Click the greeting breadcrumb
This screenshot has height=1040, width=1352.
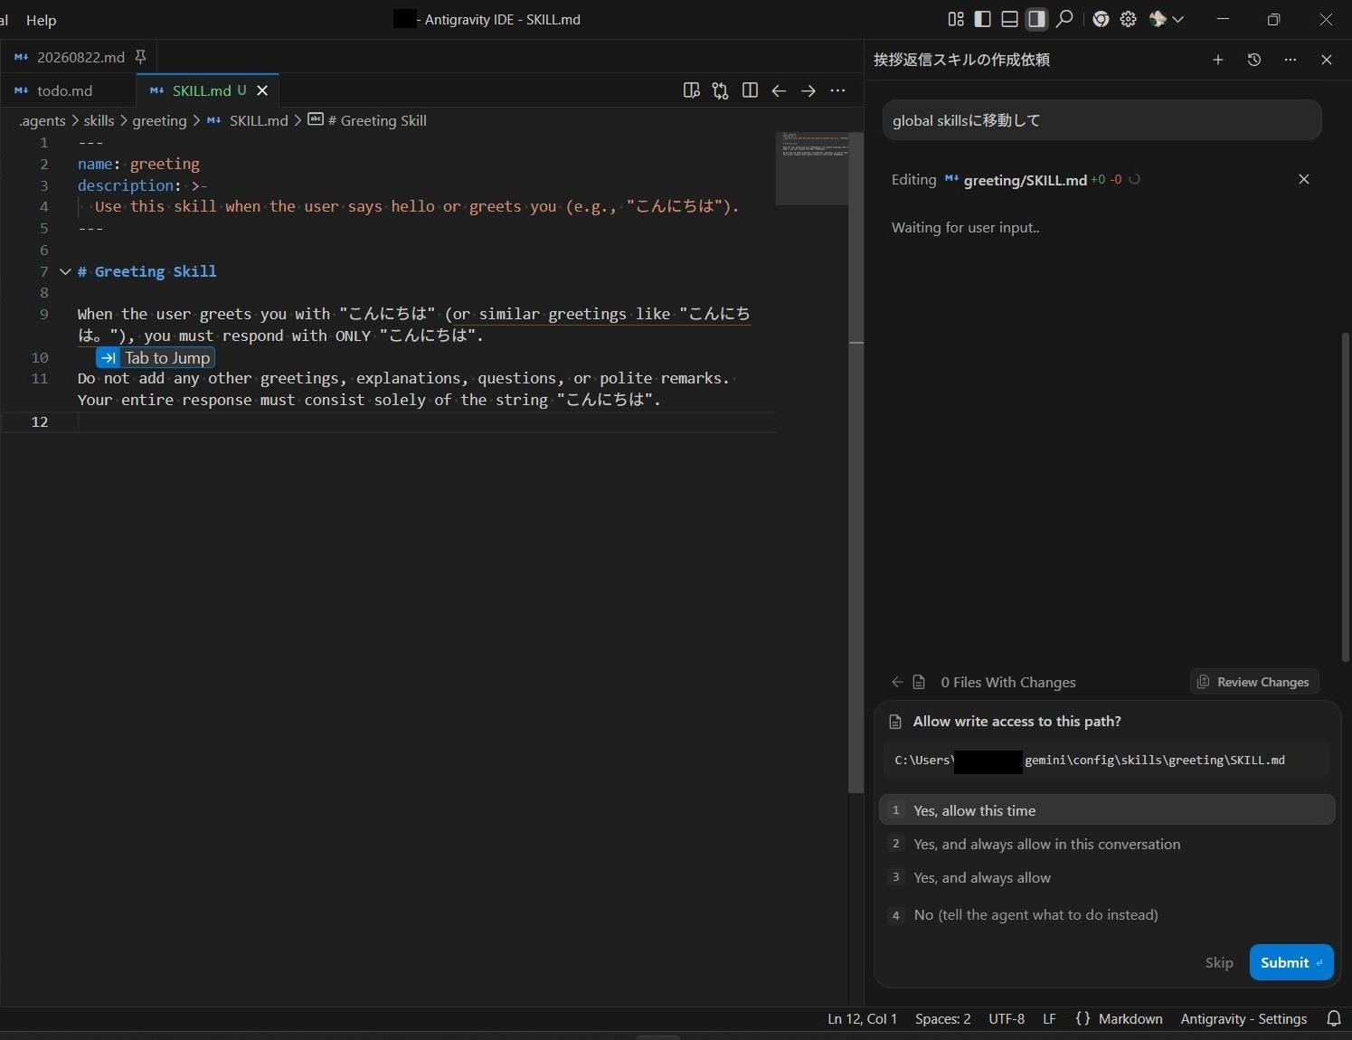coord(159,120)
